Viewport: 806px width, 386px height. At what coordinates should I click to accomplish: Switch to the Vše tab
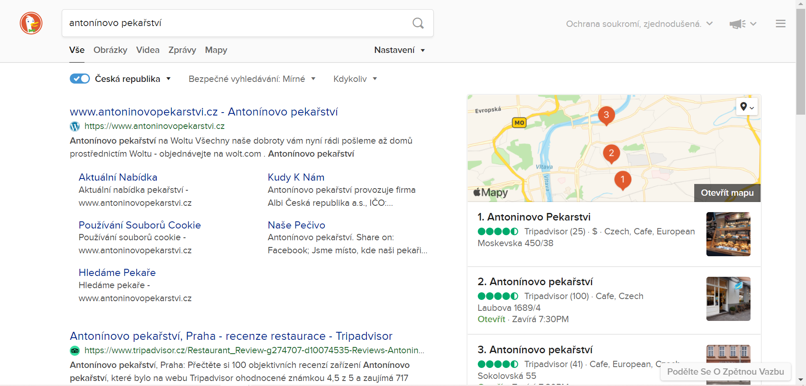coord(77,50)
